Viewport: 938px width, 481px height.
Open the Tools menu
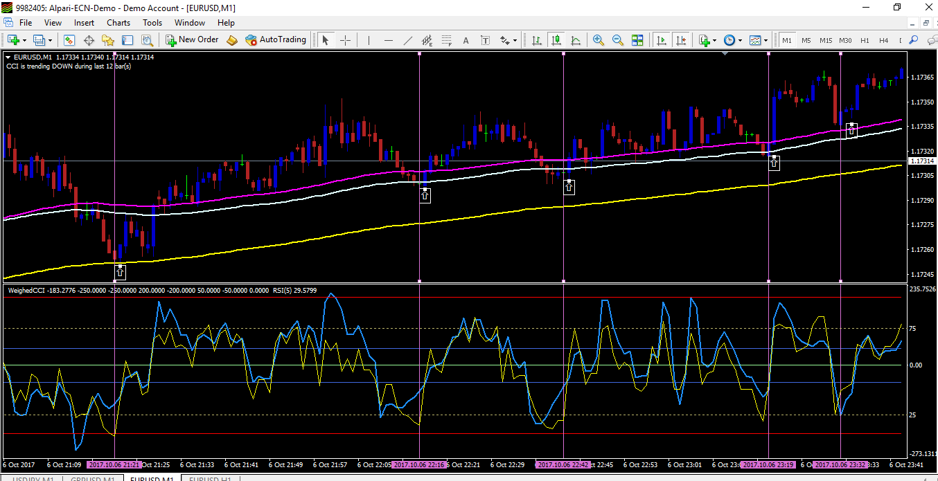pos(152,23)
